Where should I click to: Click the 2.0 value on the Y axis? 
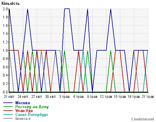(x=5, y=9)
